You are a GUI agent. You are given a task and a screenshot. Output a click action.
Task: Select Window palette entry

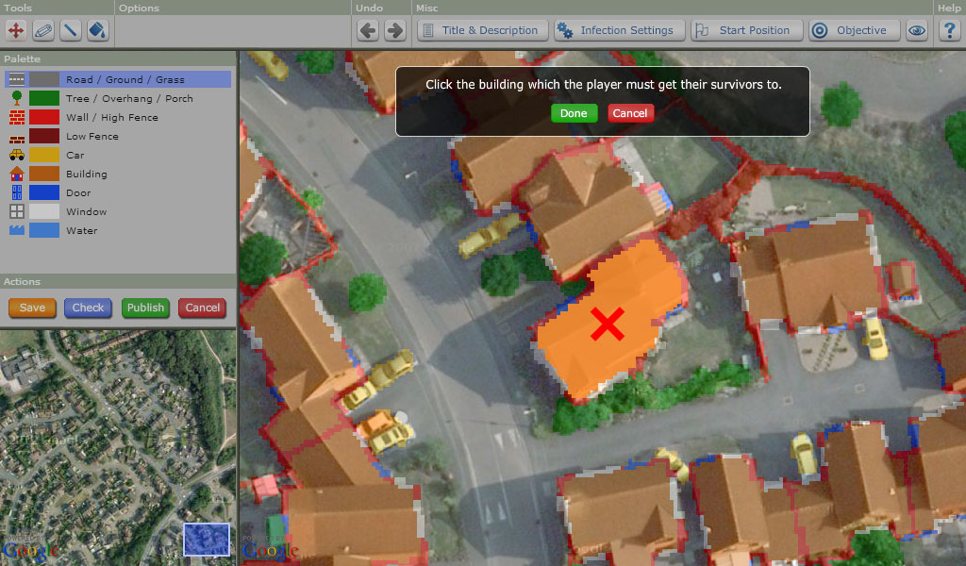[118, 211]
